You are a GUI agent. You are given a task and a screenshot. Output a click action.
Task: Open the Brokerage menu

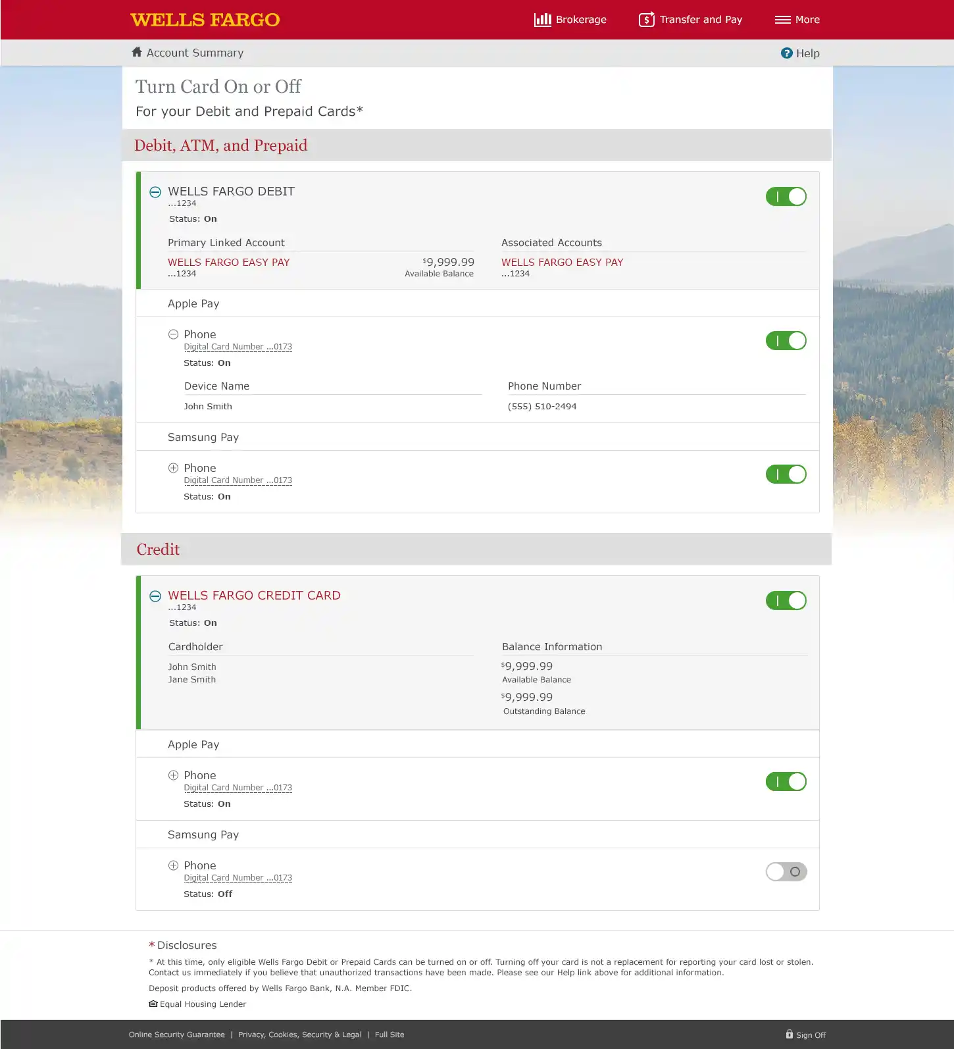pos(570,20)
